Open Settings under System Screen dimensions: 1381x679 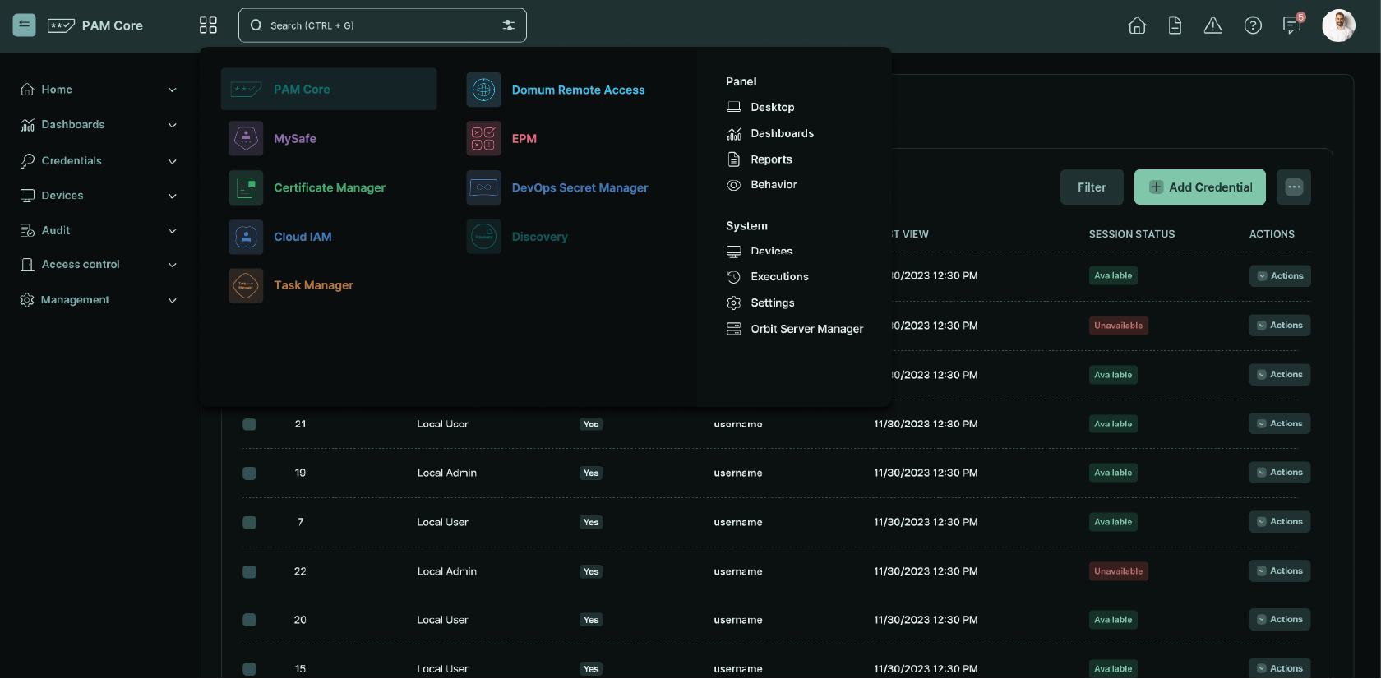coord(760,303)
